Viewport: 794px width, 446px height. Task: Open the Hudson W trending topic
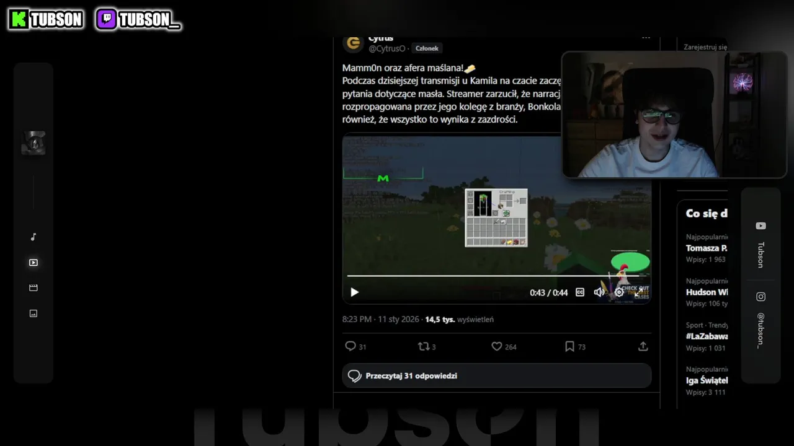(x=707, y=292)
